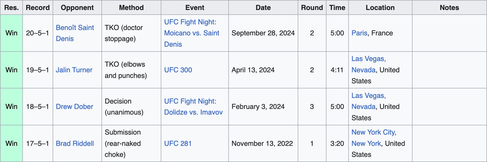Screen dimensions: 487x162
Task: Open the New York City location link
Action: [374, 132]
